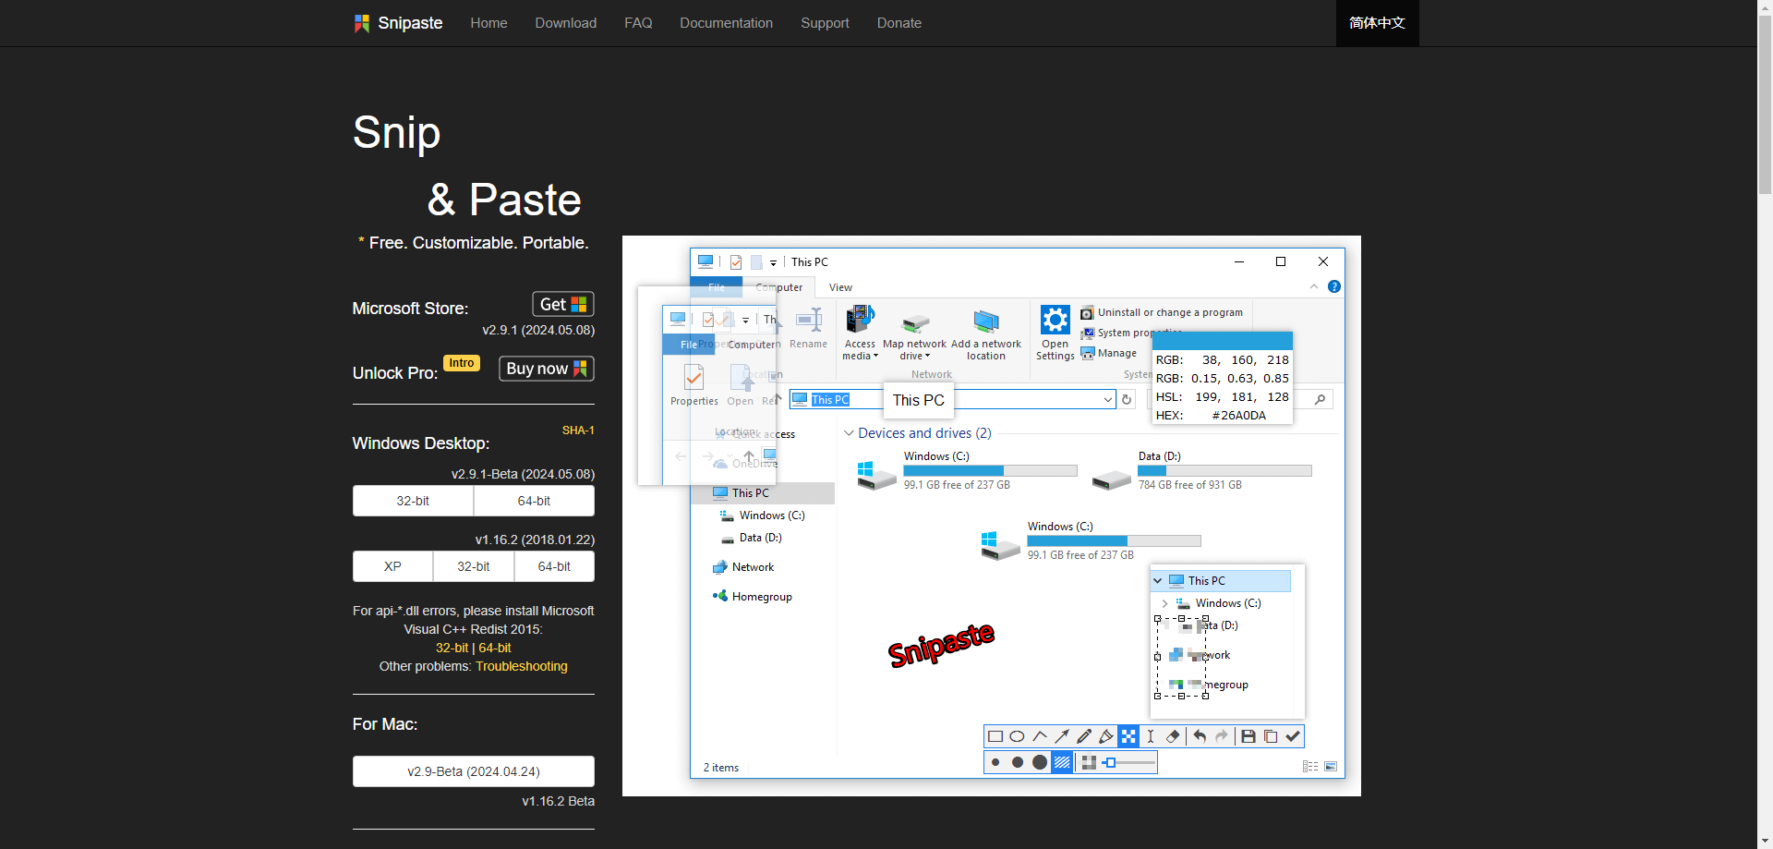
Task: Open the Troubleshooting link
Action: (x=522, y=666)
